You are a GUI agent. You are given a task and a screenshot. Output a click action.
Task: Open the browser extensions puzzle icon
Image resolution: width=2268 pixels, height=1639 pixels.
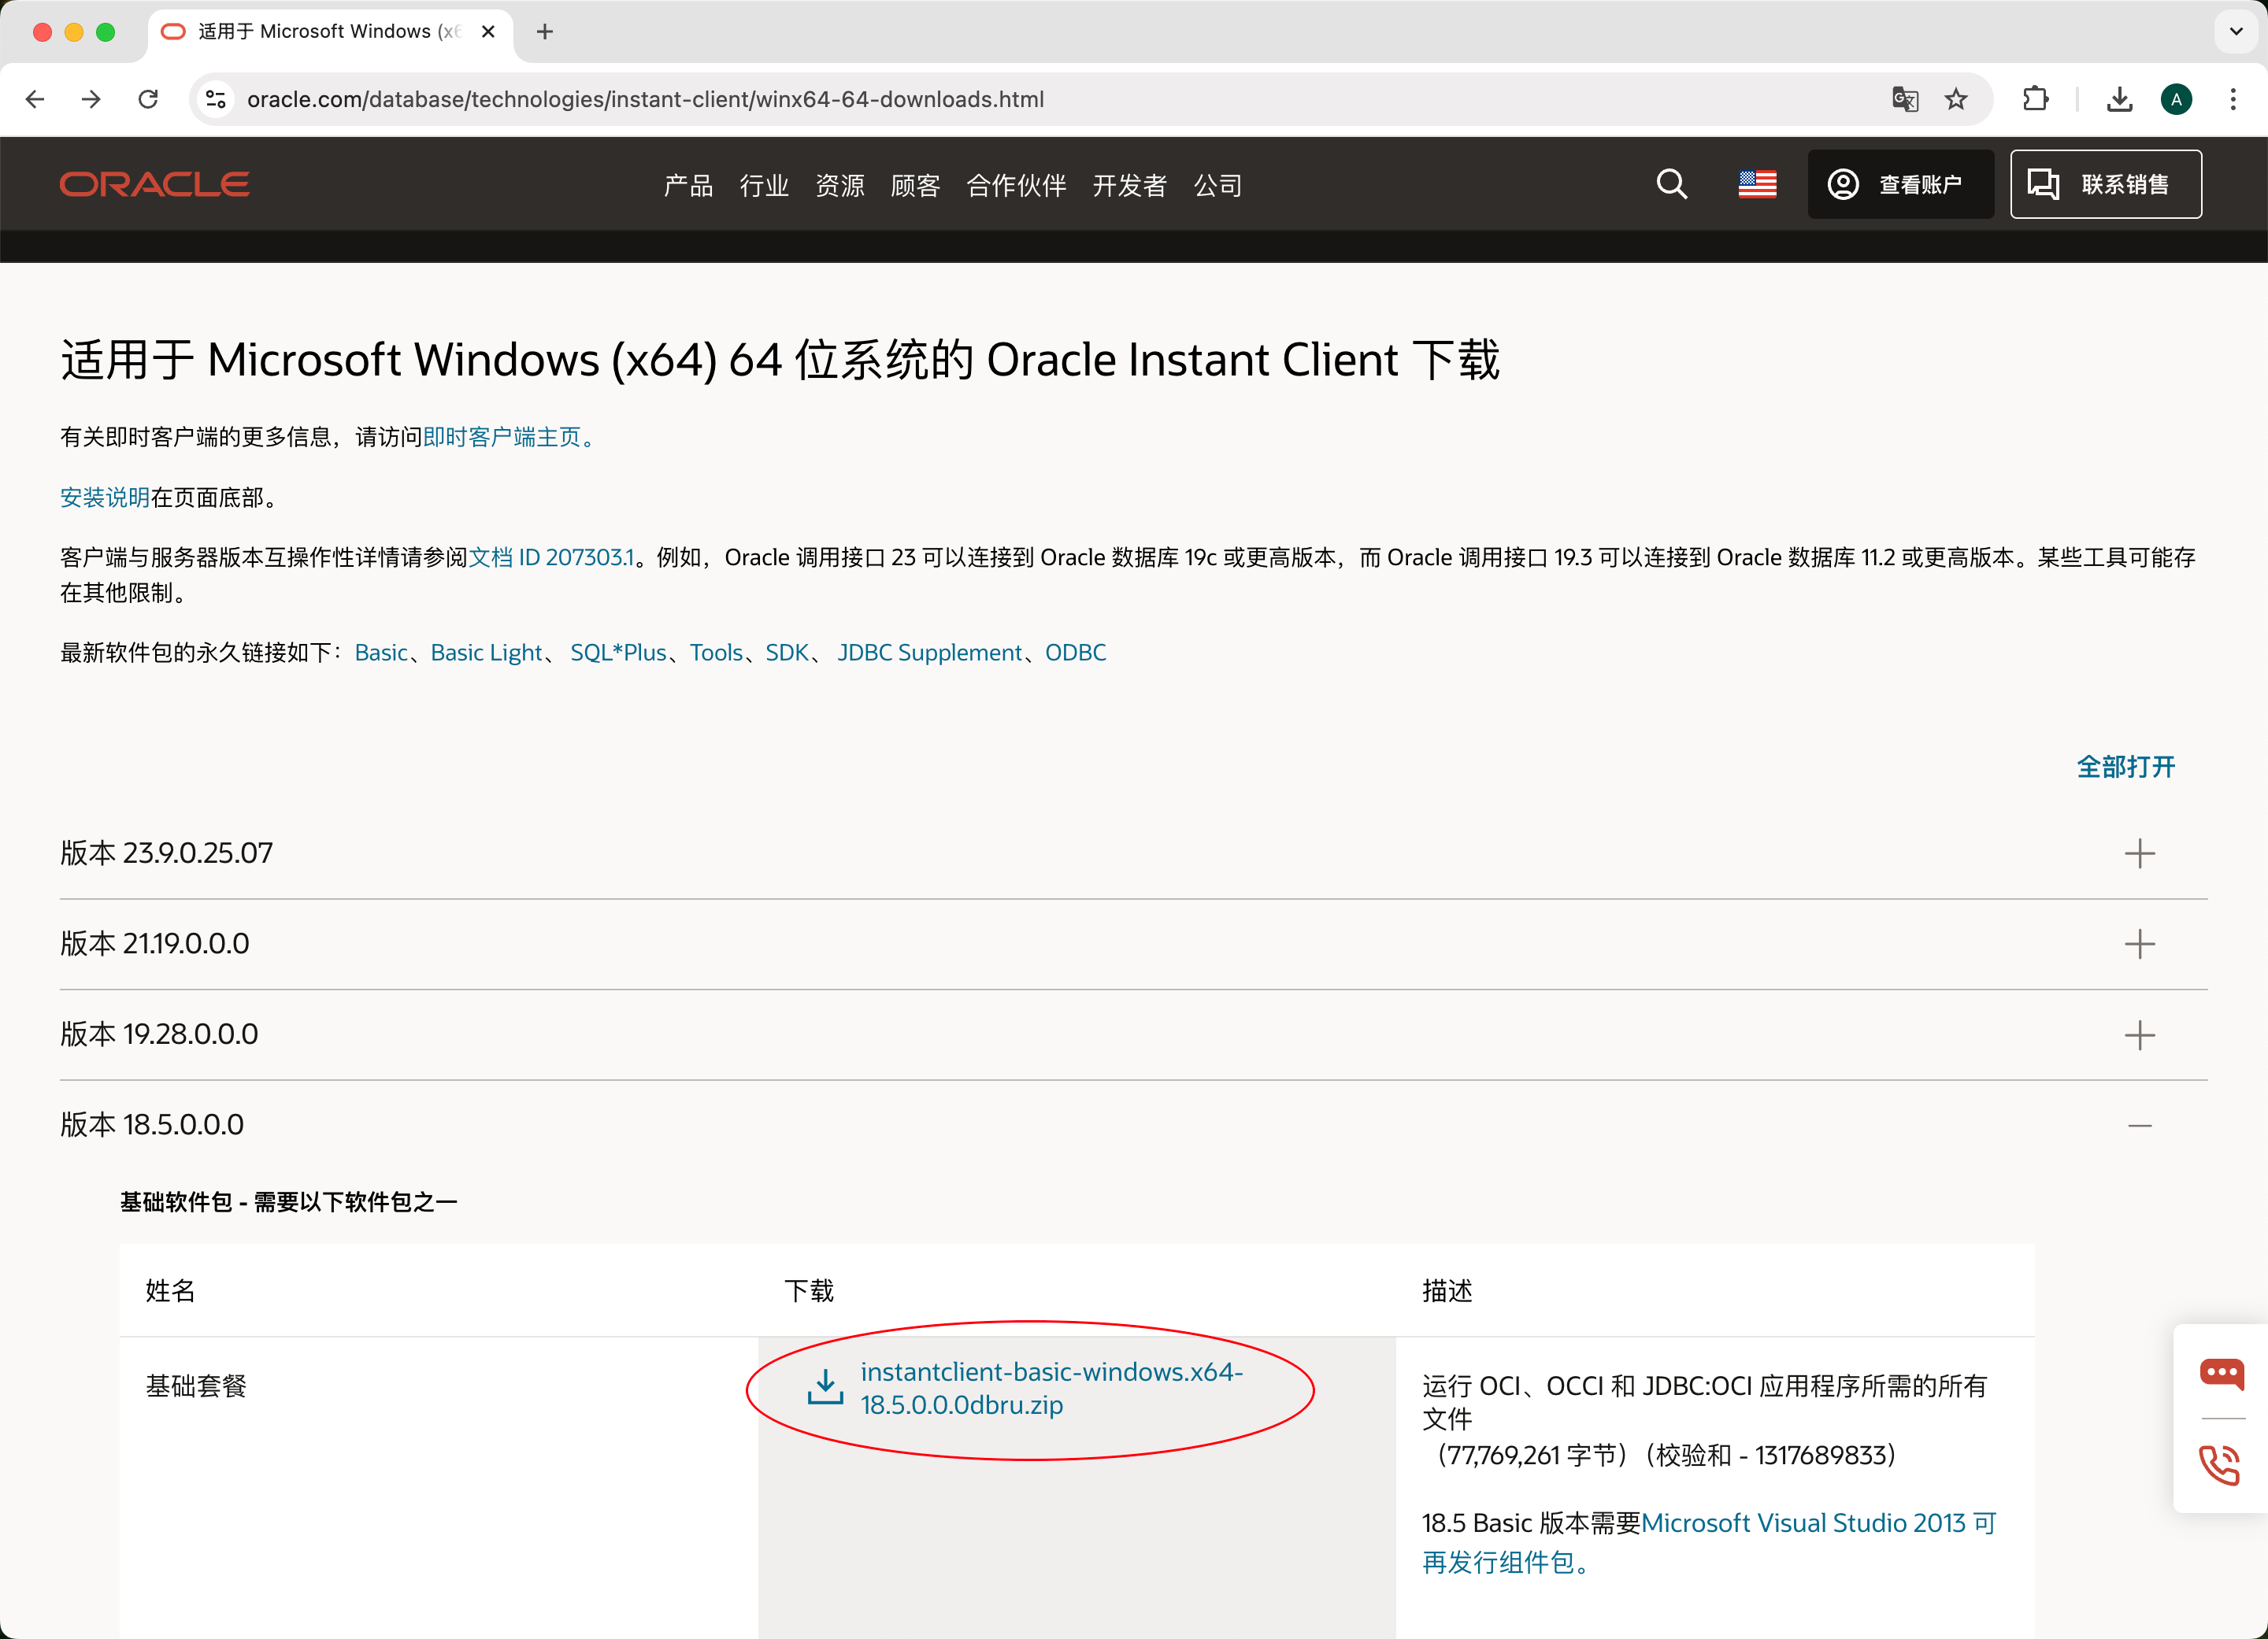point(2036,99)
